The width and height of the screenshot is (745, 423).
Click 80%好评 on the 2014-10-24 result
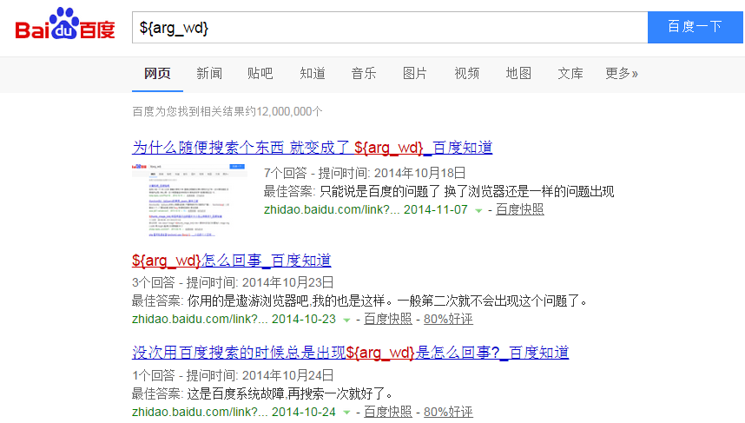click(448, 412)
